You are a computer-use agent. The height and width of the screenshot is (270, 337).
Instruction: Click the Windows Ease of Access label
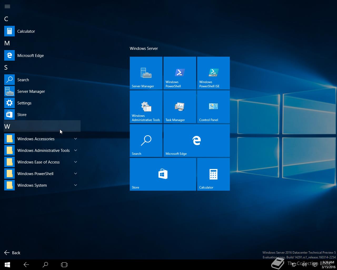coord(38,162)
